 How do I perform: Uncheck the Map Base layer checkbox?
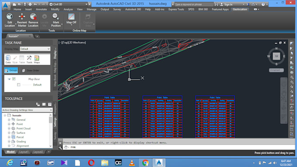click(x=14, y=79)
